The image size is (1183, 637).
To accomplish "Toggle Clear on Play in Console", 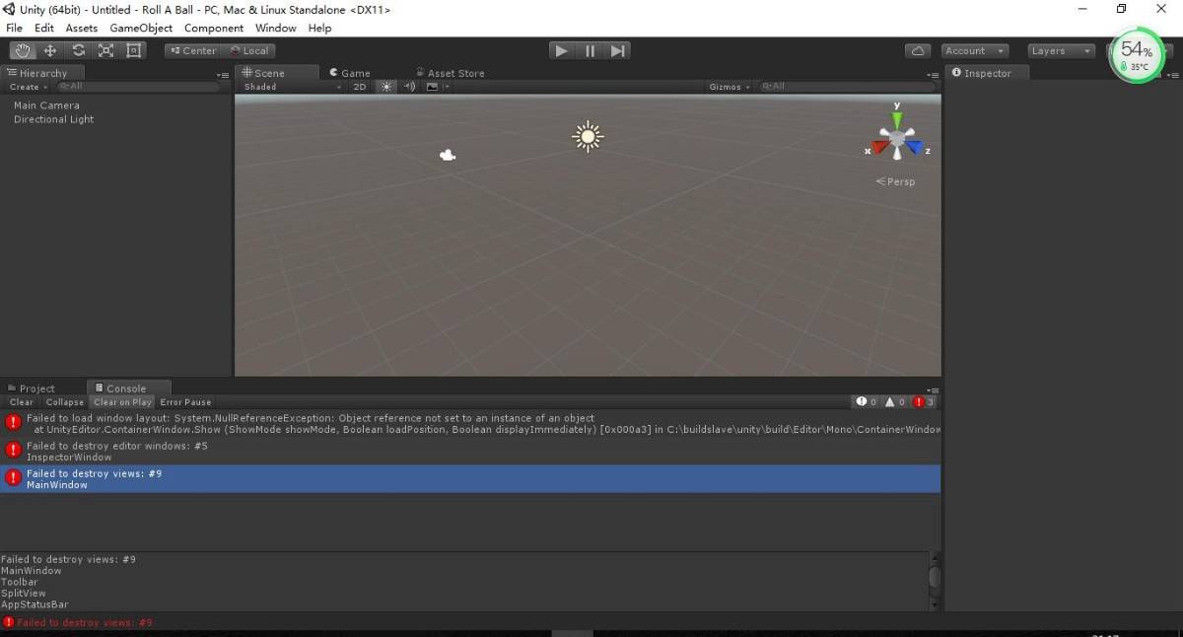I will (x=122, y=402).
